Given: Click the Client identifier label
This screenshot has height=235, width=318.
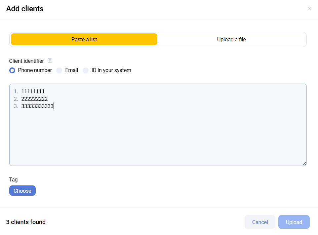Looking at the screenshot, I should [x=26, y=61].
